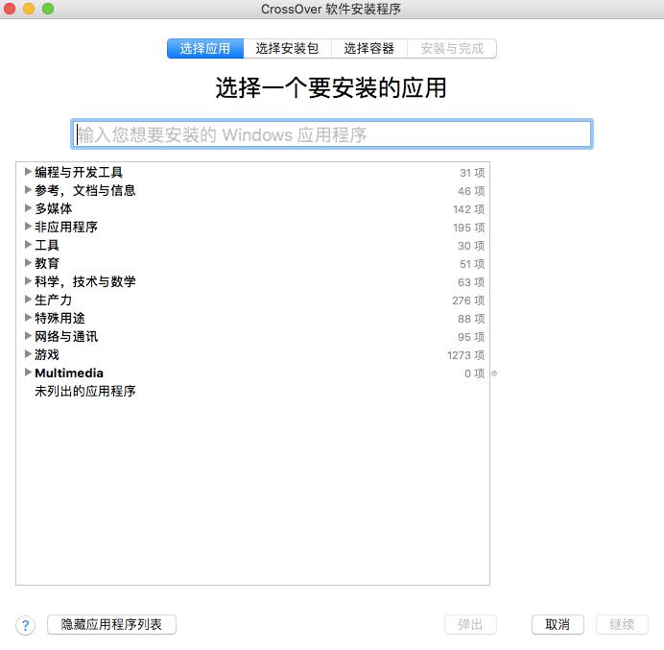Viewport: 664px width, 650px height.
Task: Expand the 参考，文档与信息 category
Action: [28, 190]
